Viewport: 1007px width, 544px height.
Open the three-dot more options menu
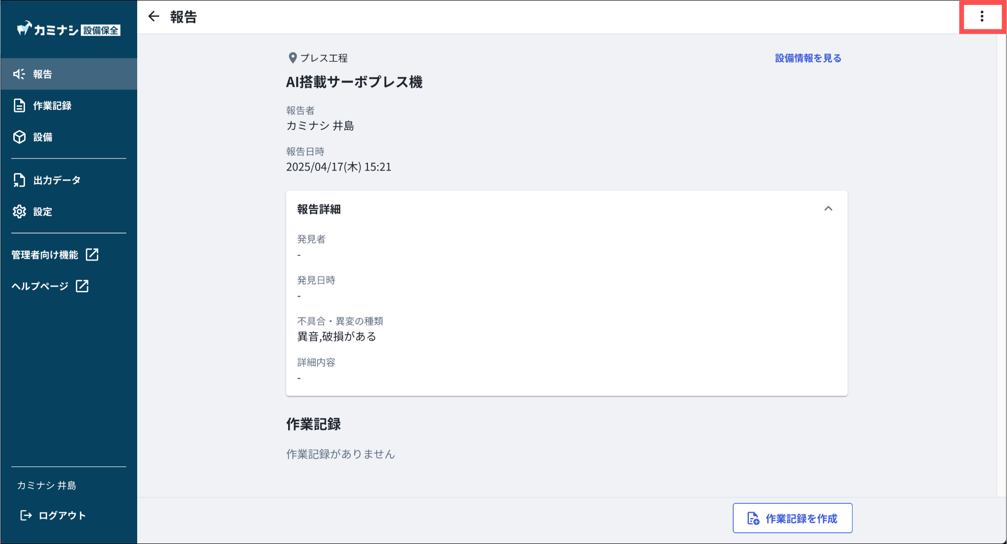coord(981,17)
